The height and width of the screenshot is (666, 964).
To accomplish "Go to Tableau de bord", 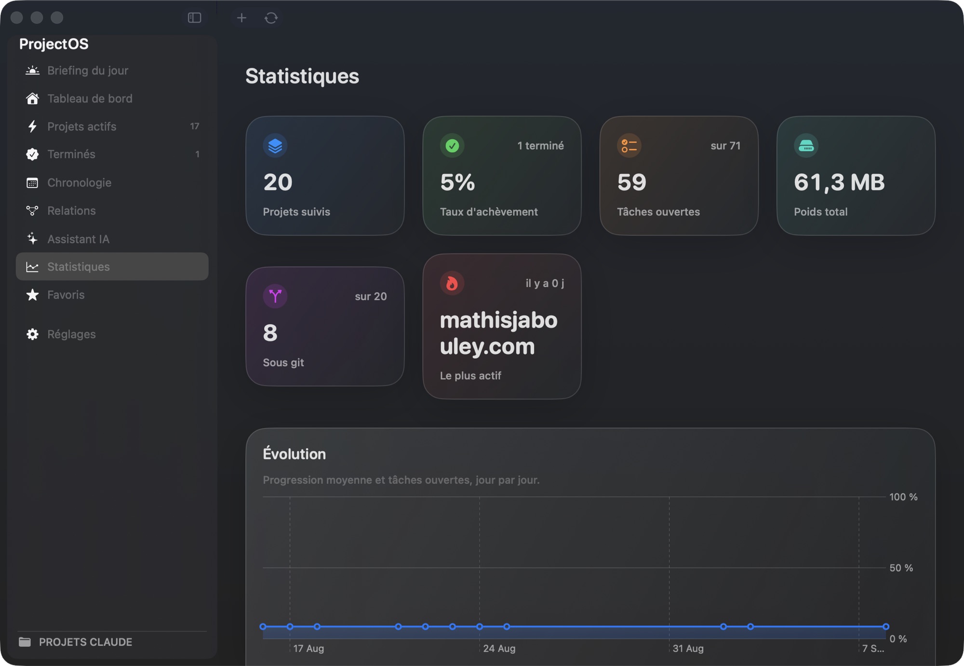I will 112,98.
